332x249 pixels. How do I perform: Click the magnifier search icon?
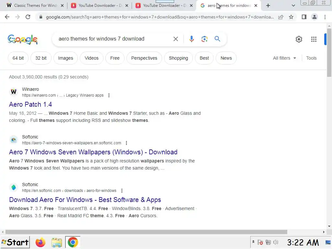[x=217, y=39]
